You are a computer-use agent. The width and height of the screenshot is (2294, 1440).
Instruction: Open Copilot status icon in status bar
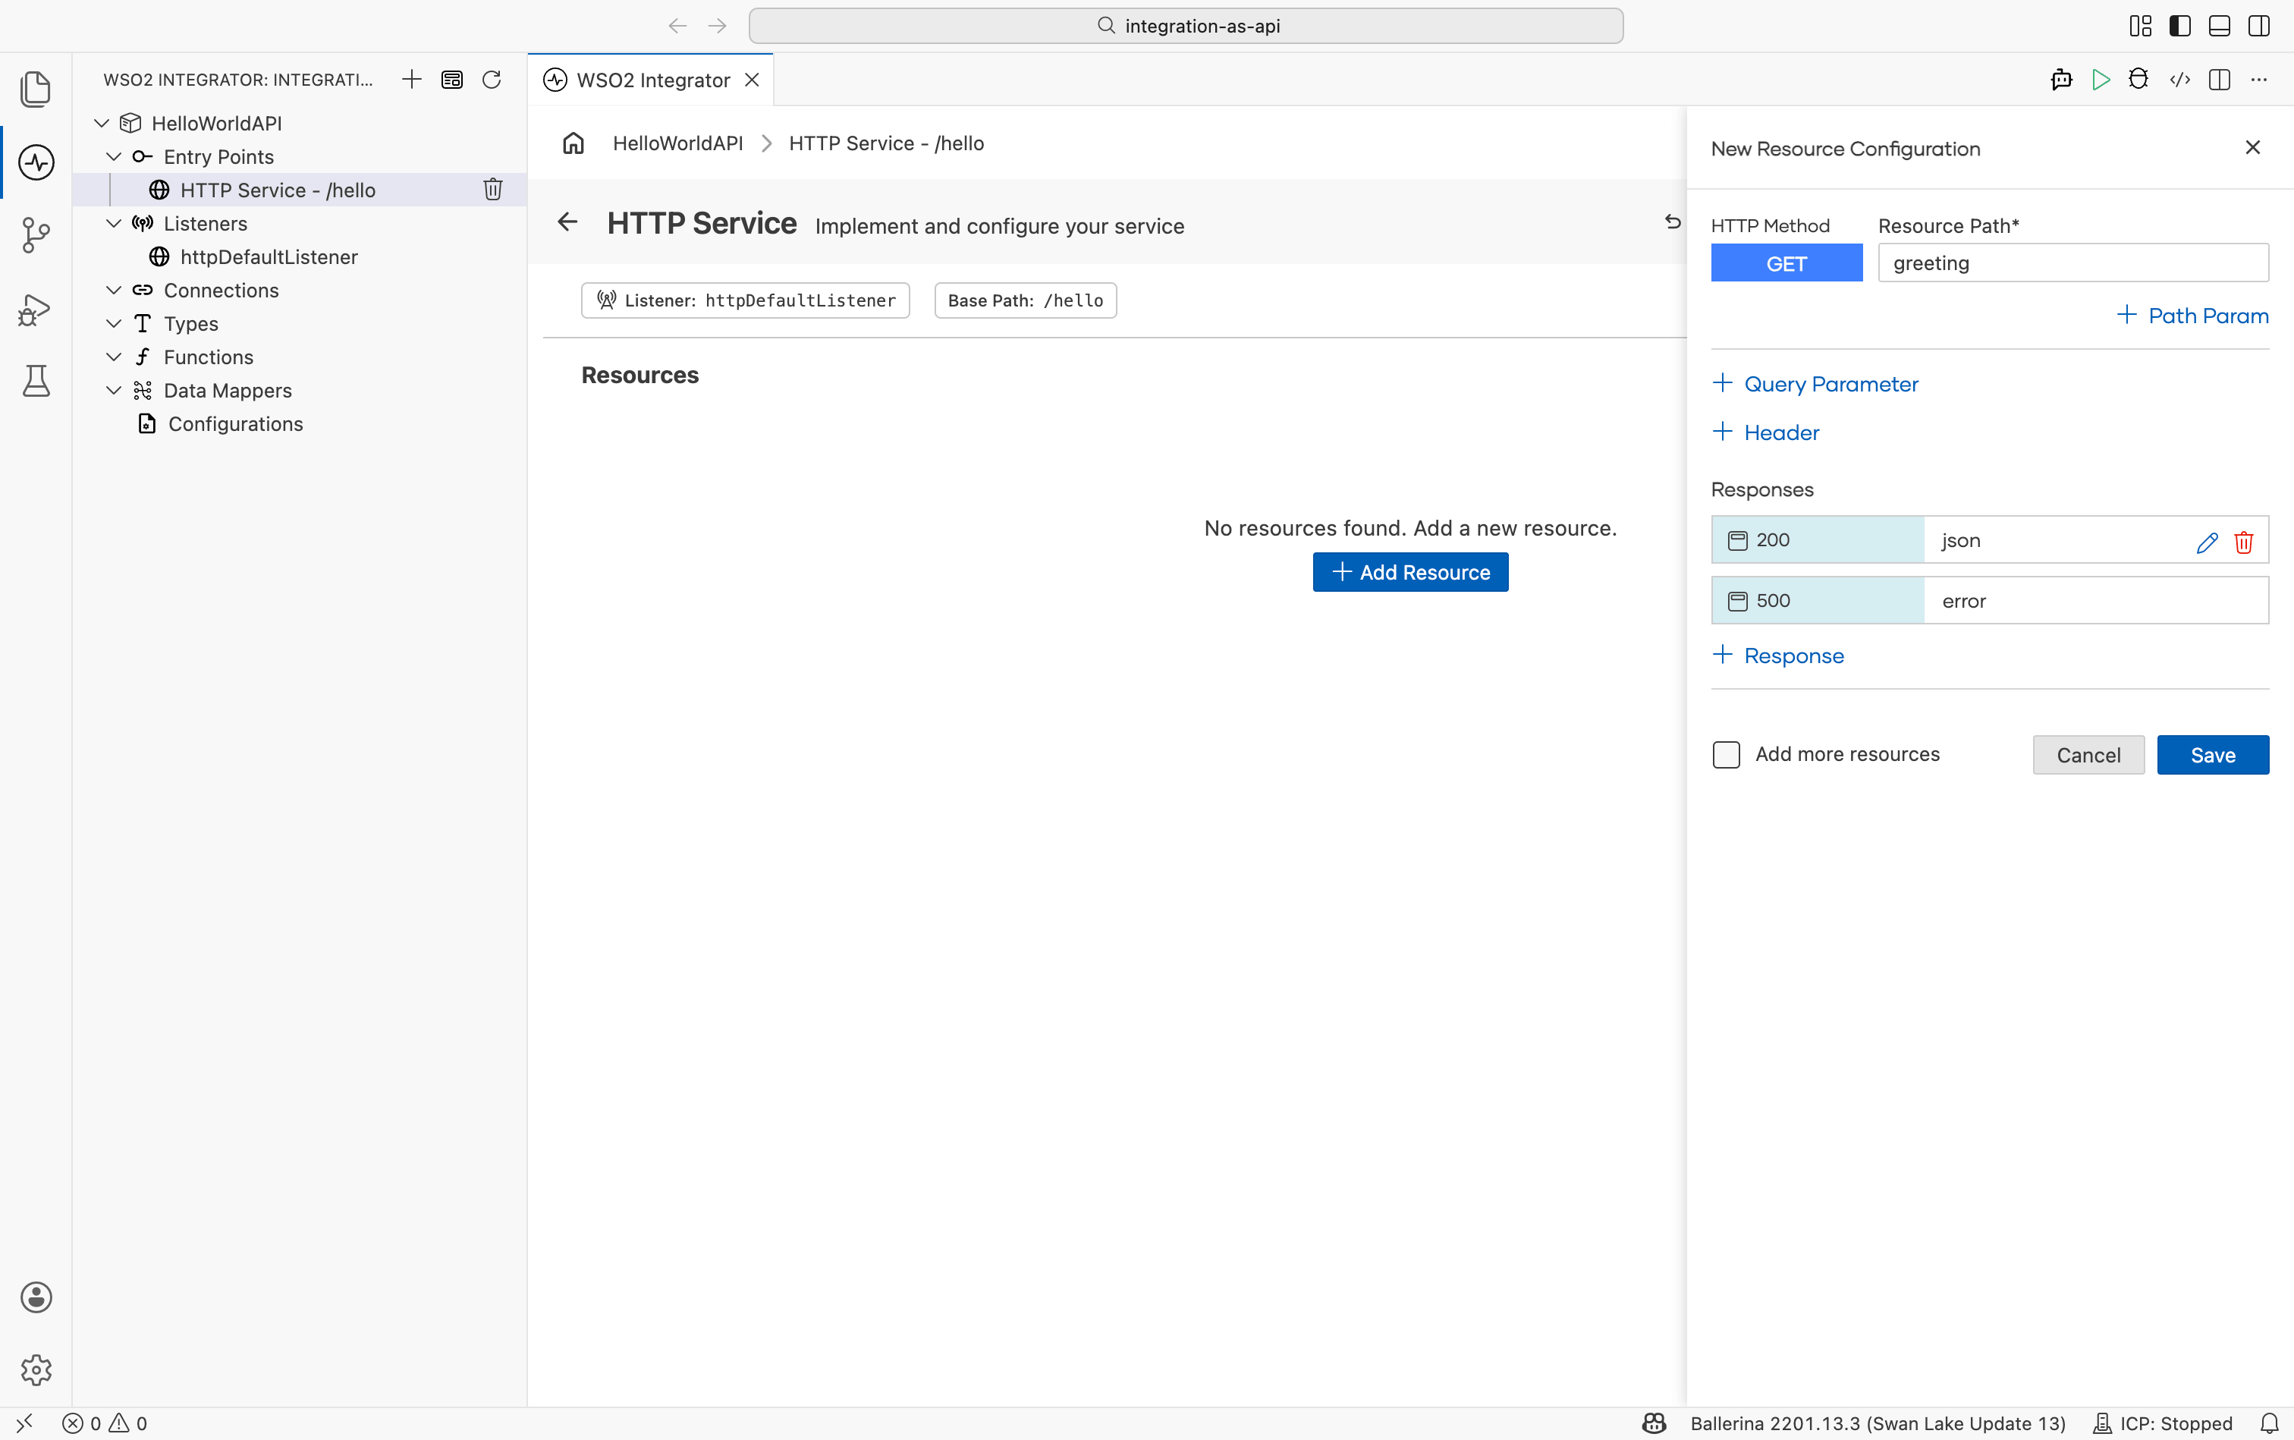click(1654, 1423)
